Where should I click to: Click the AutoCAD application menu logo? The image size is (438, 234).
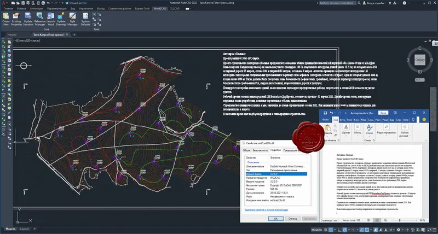coord(3,3)
